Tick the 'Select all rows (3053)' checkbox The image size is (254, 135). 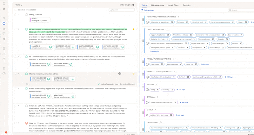(16, 10)
